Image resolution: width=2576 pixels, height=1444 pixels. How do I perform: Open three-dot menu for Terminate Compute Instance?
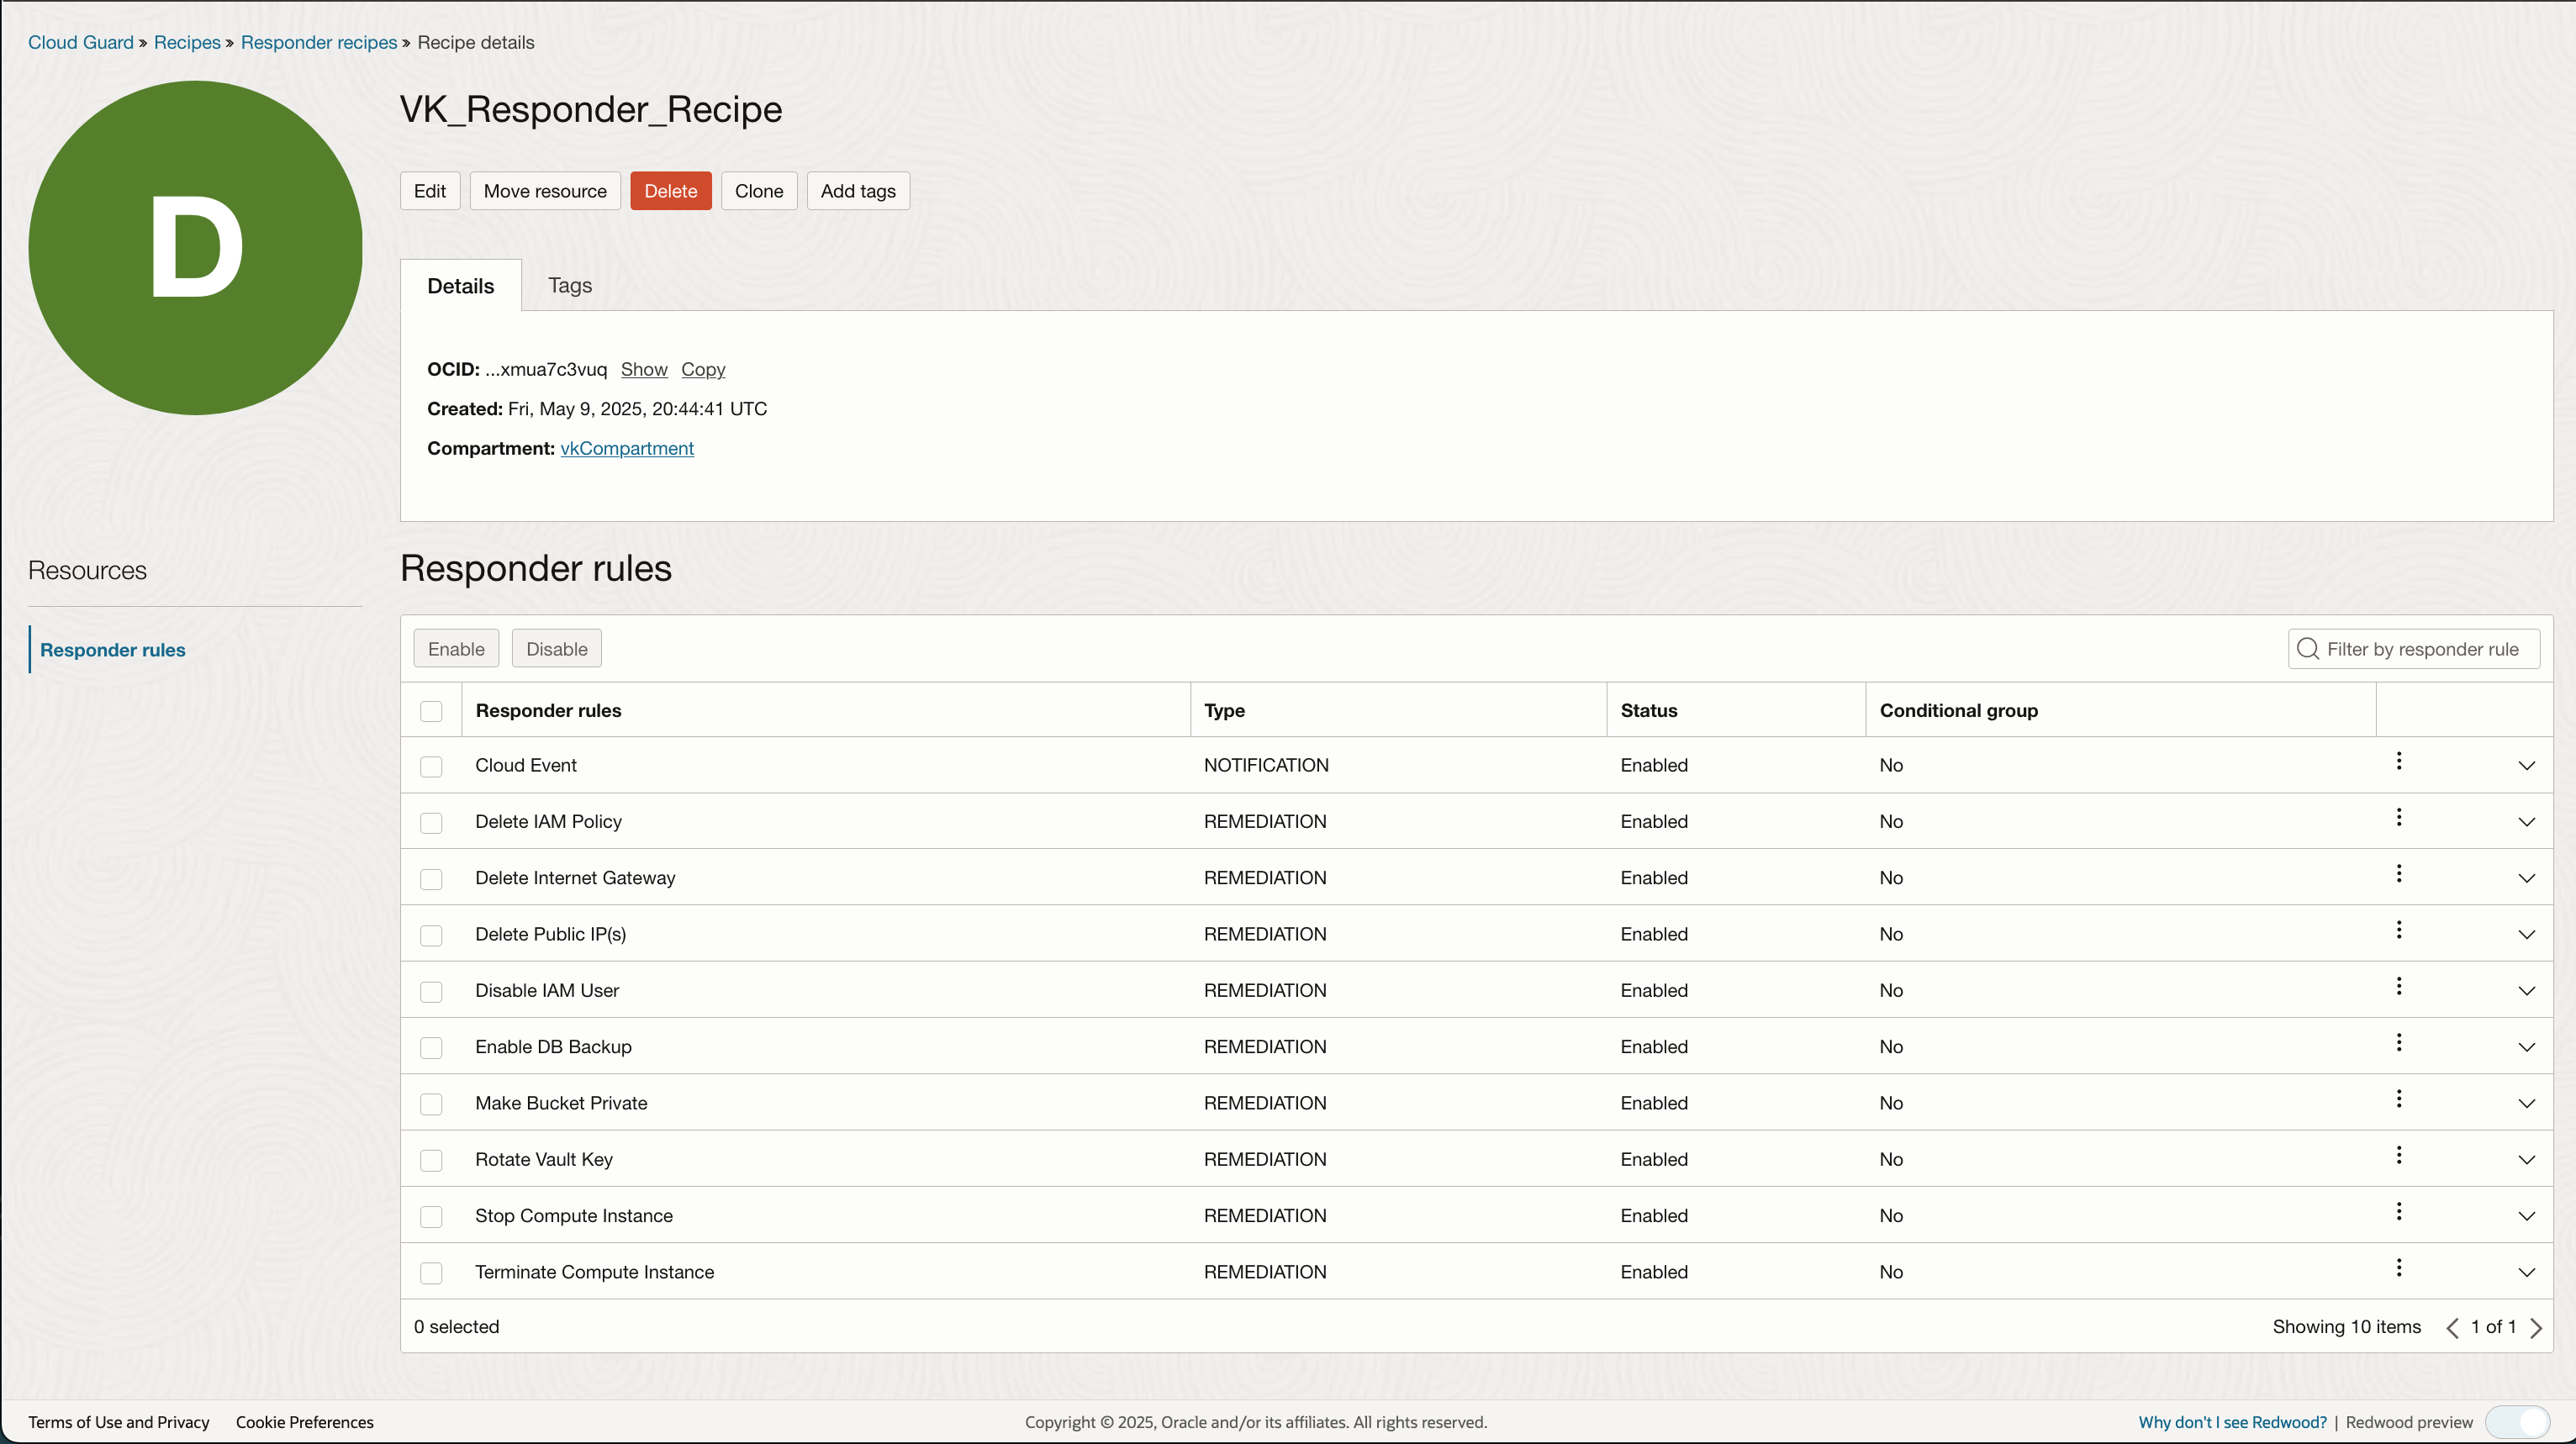(x=2398, y=1269)
